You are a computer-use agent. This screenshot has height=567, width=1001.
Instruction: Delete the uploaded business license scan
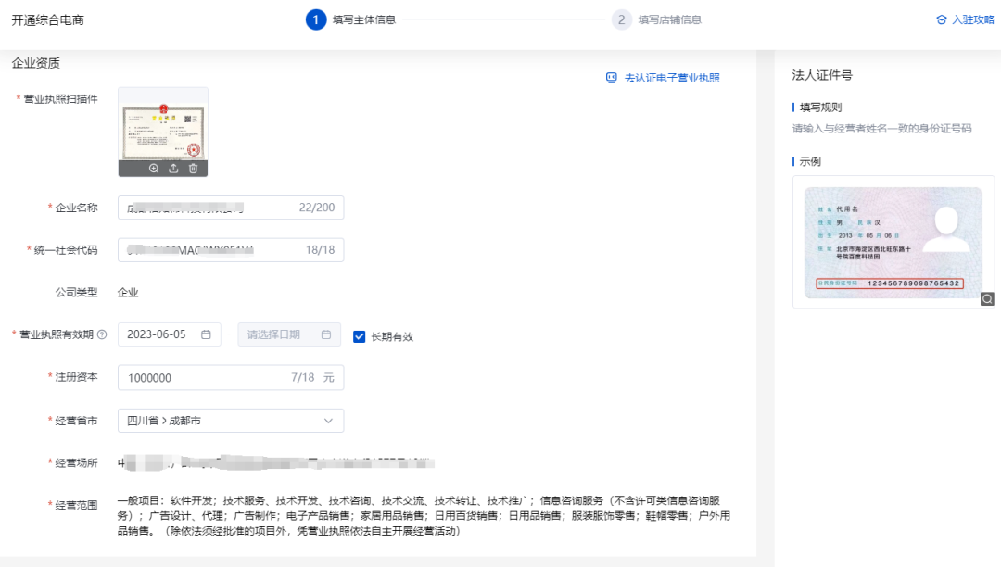click(x=192, y=169)
